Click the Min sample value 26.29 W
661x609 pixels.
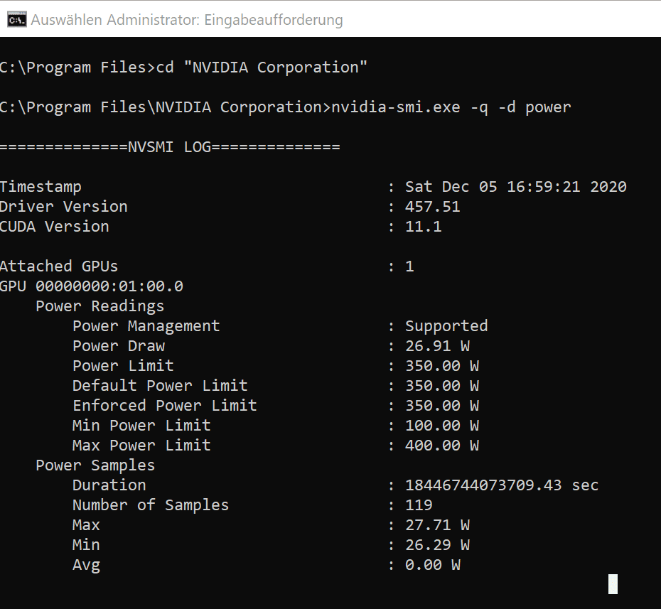coord(437,545)
